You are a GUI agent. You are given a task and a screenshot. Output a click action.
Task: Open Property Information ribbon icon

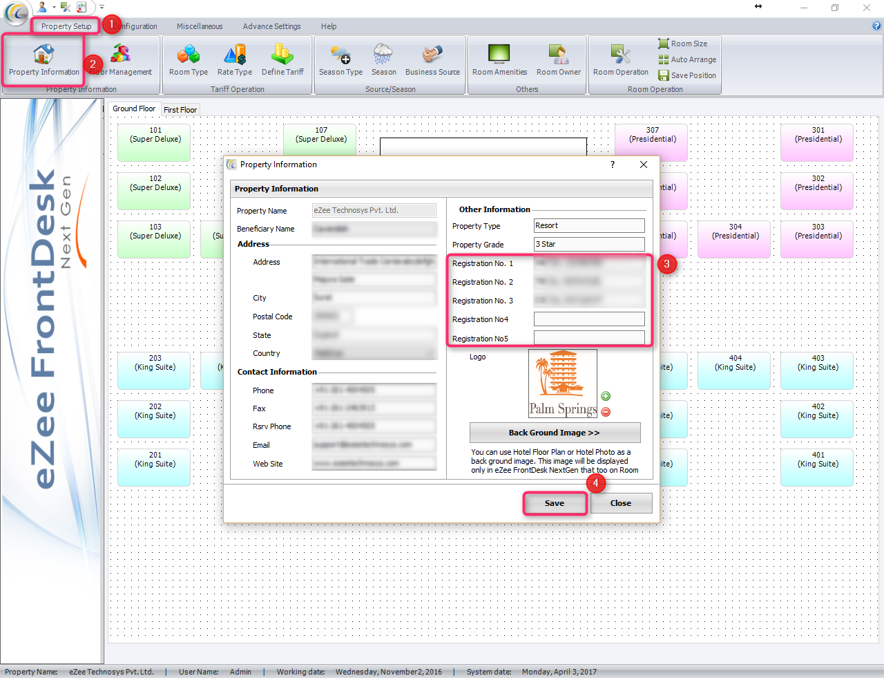pyautogui.click(x=44, y=59)
